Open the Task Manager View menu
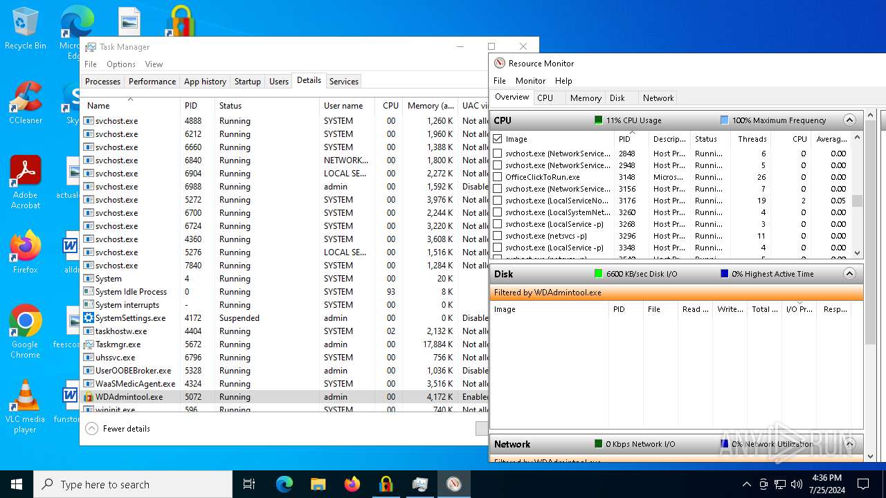Image resolution: width=886 pixels, height=498 pixels. [154, 64]
